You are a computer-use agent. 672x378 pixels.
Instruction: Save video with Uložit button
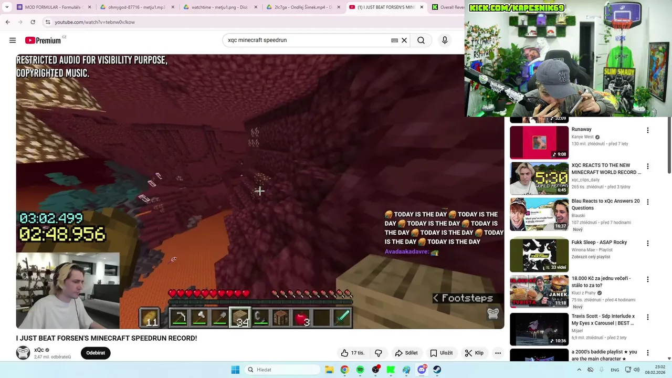coord(442,353)
